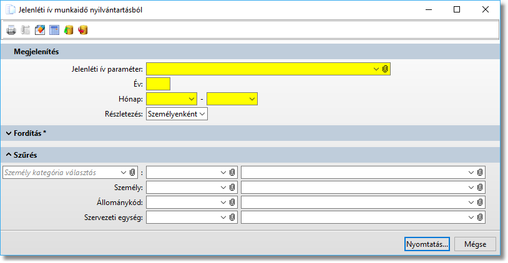Screen dimensions: 508x263
Task: Click the database icon with green arrow
Action: pyautogui.click(x=69, y=30)
